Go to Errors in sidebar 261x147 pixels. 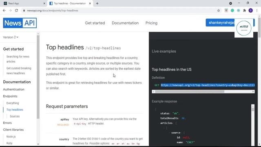click(7, 123)
